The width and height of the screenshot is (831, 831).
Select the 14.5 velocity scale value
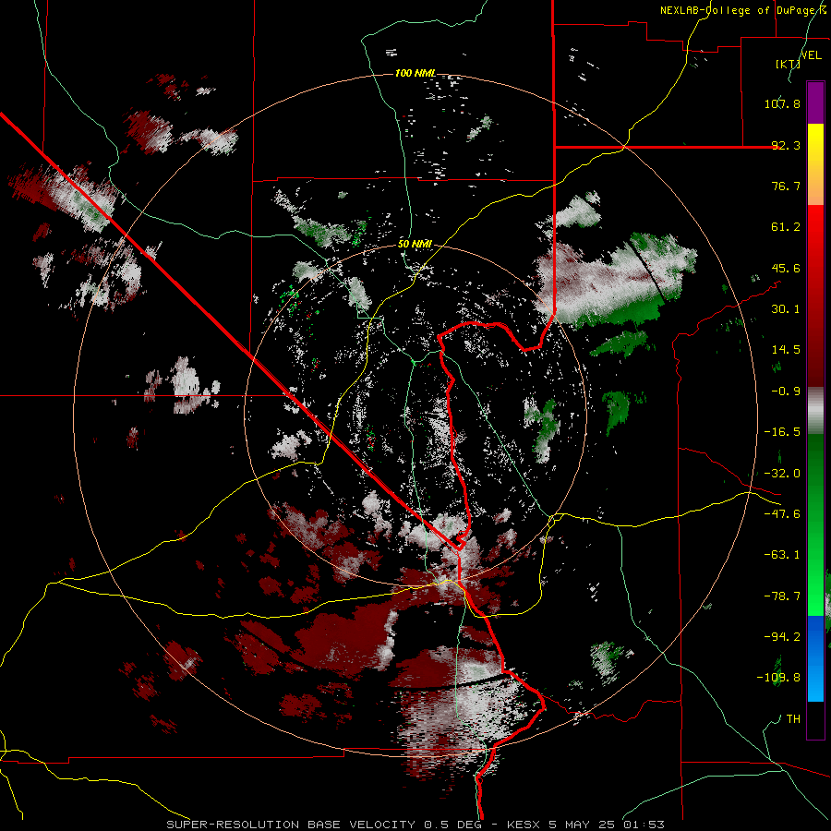(786, 350)
